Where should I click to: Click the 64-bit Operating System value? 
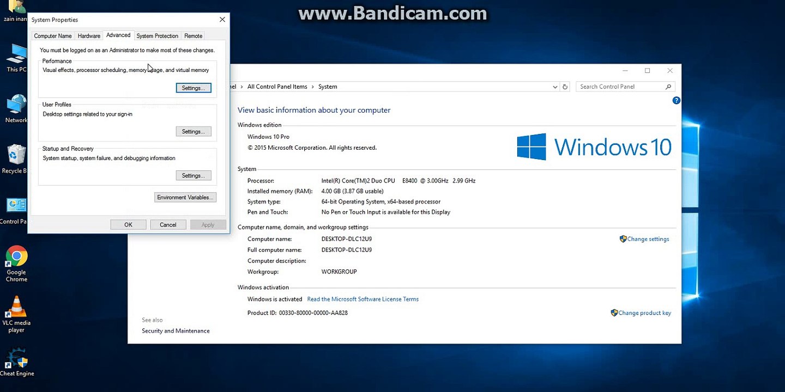coord(381,201)
